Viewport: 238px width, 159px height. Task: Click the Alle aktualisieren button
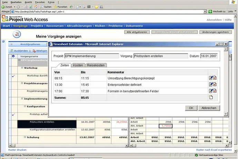[x=137, y=32]
